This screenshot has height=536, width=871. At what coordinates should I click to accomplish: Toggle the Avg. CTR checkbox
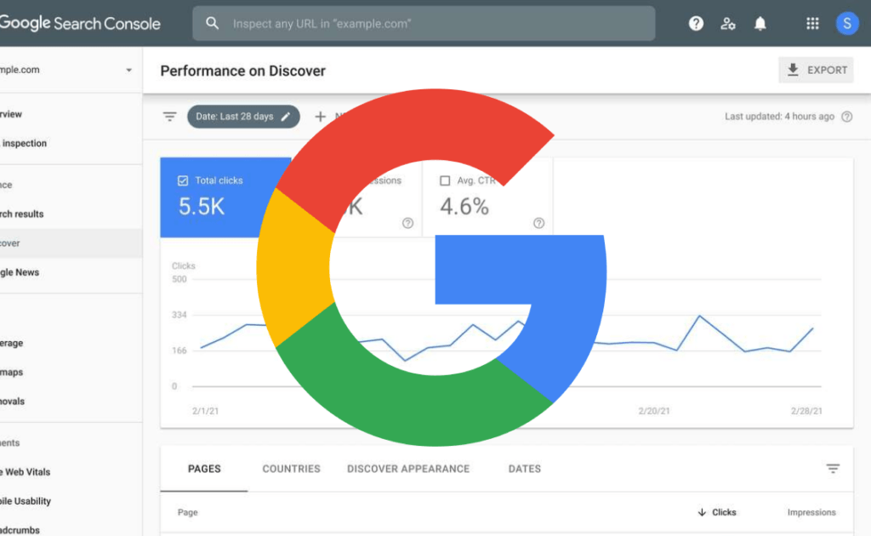coord(445,180)
